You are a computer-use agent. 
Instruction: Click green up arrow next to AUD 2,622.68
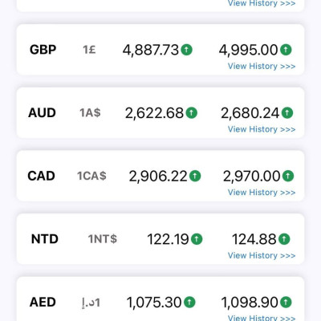(x=192, y=112)
